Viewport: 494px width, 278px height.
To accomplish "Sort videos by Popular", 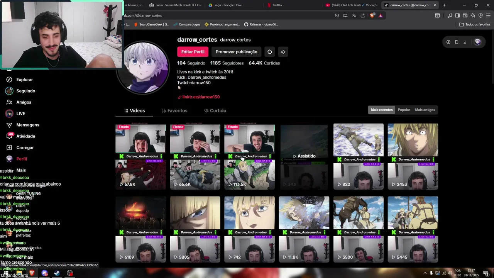I will pyautogui.click(x=404, y=110).
